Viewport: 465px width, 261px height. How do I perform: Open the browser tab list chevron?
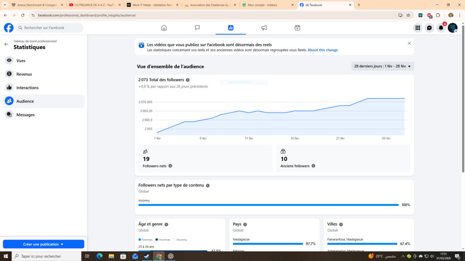(5, 5)
